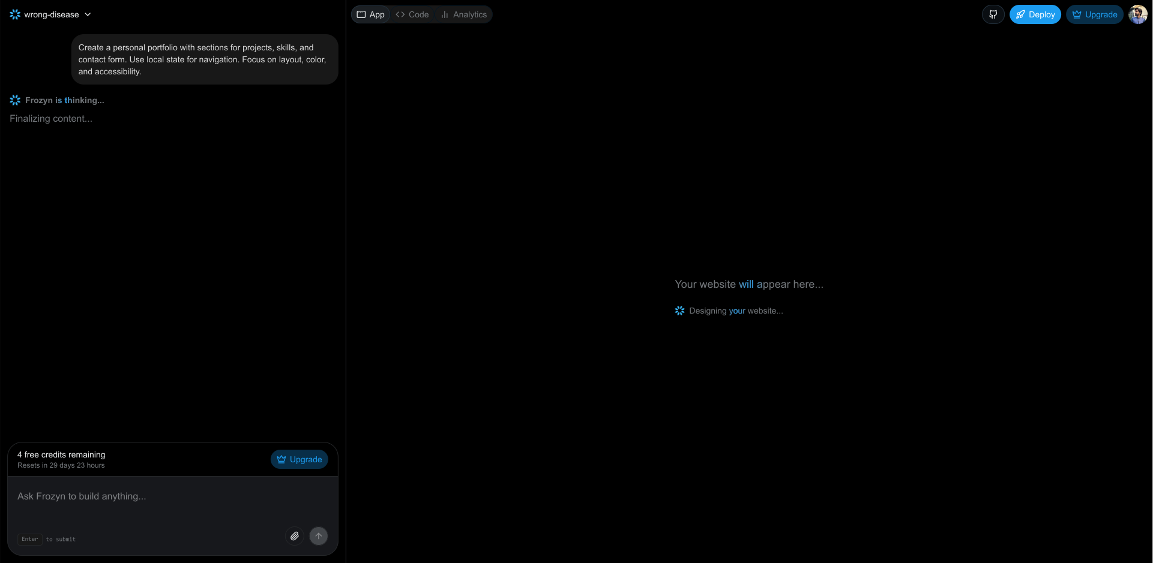Click the rocket icon on Deploy button
This screenshot has height=563, width=1153.
tap(1021, 14)
